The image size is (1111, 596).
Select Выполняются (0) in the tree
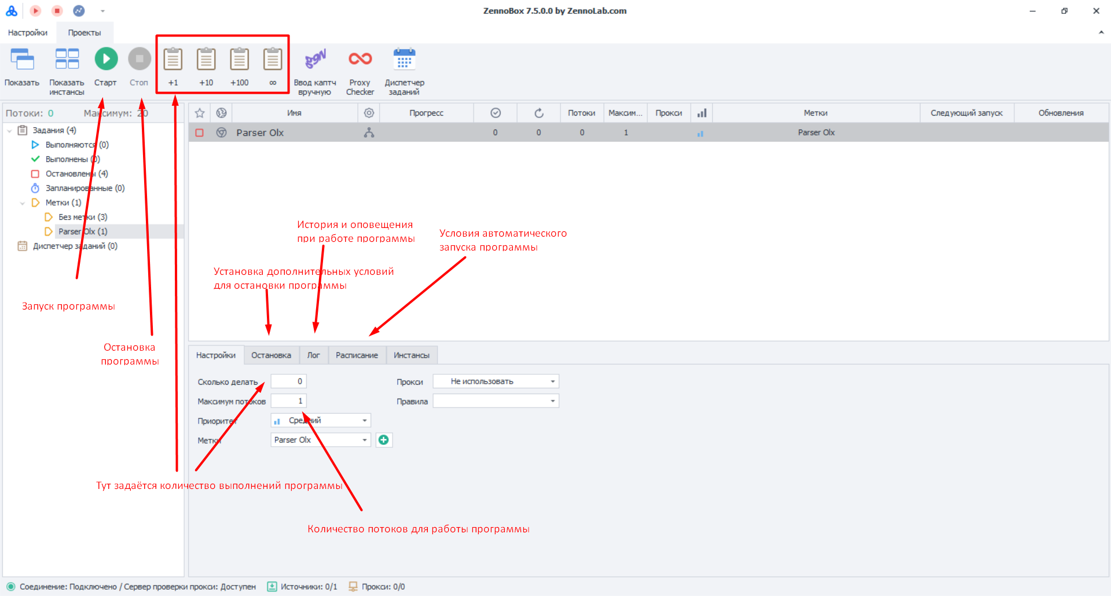click(77, 145)
